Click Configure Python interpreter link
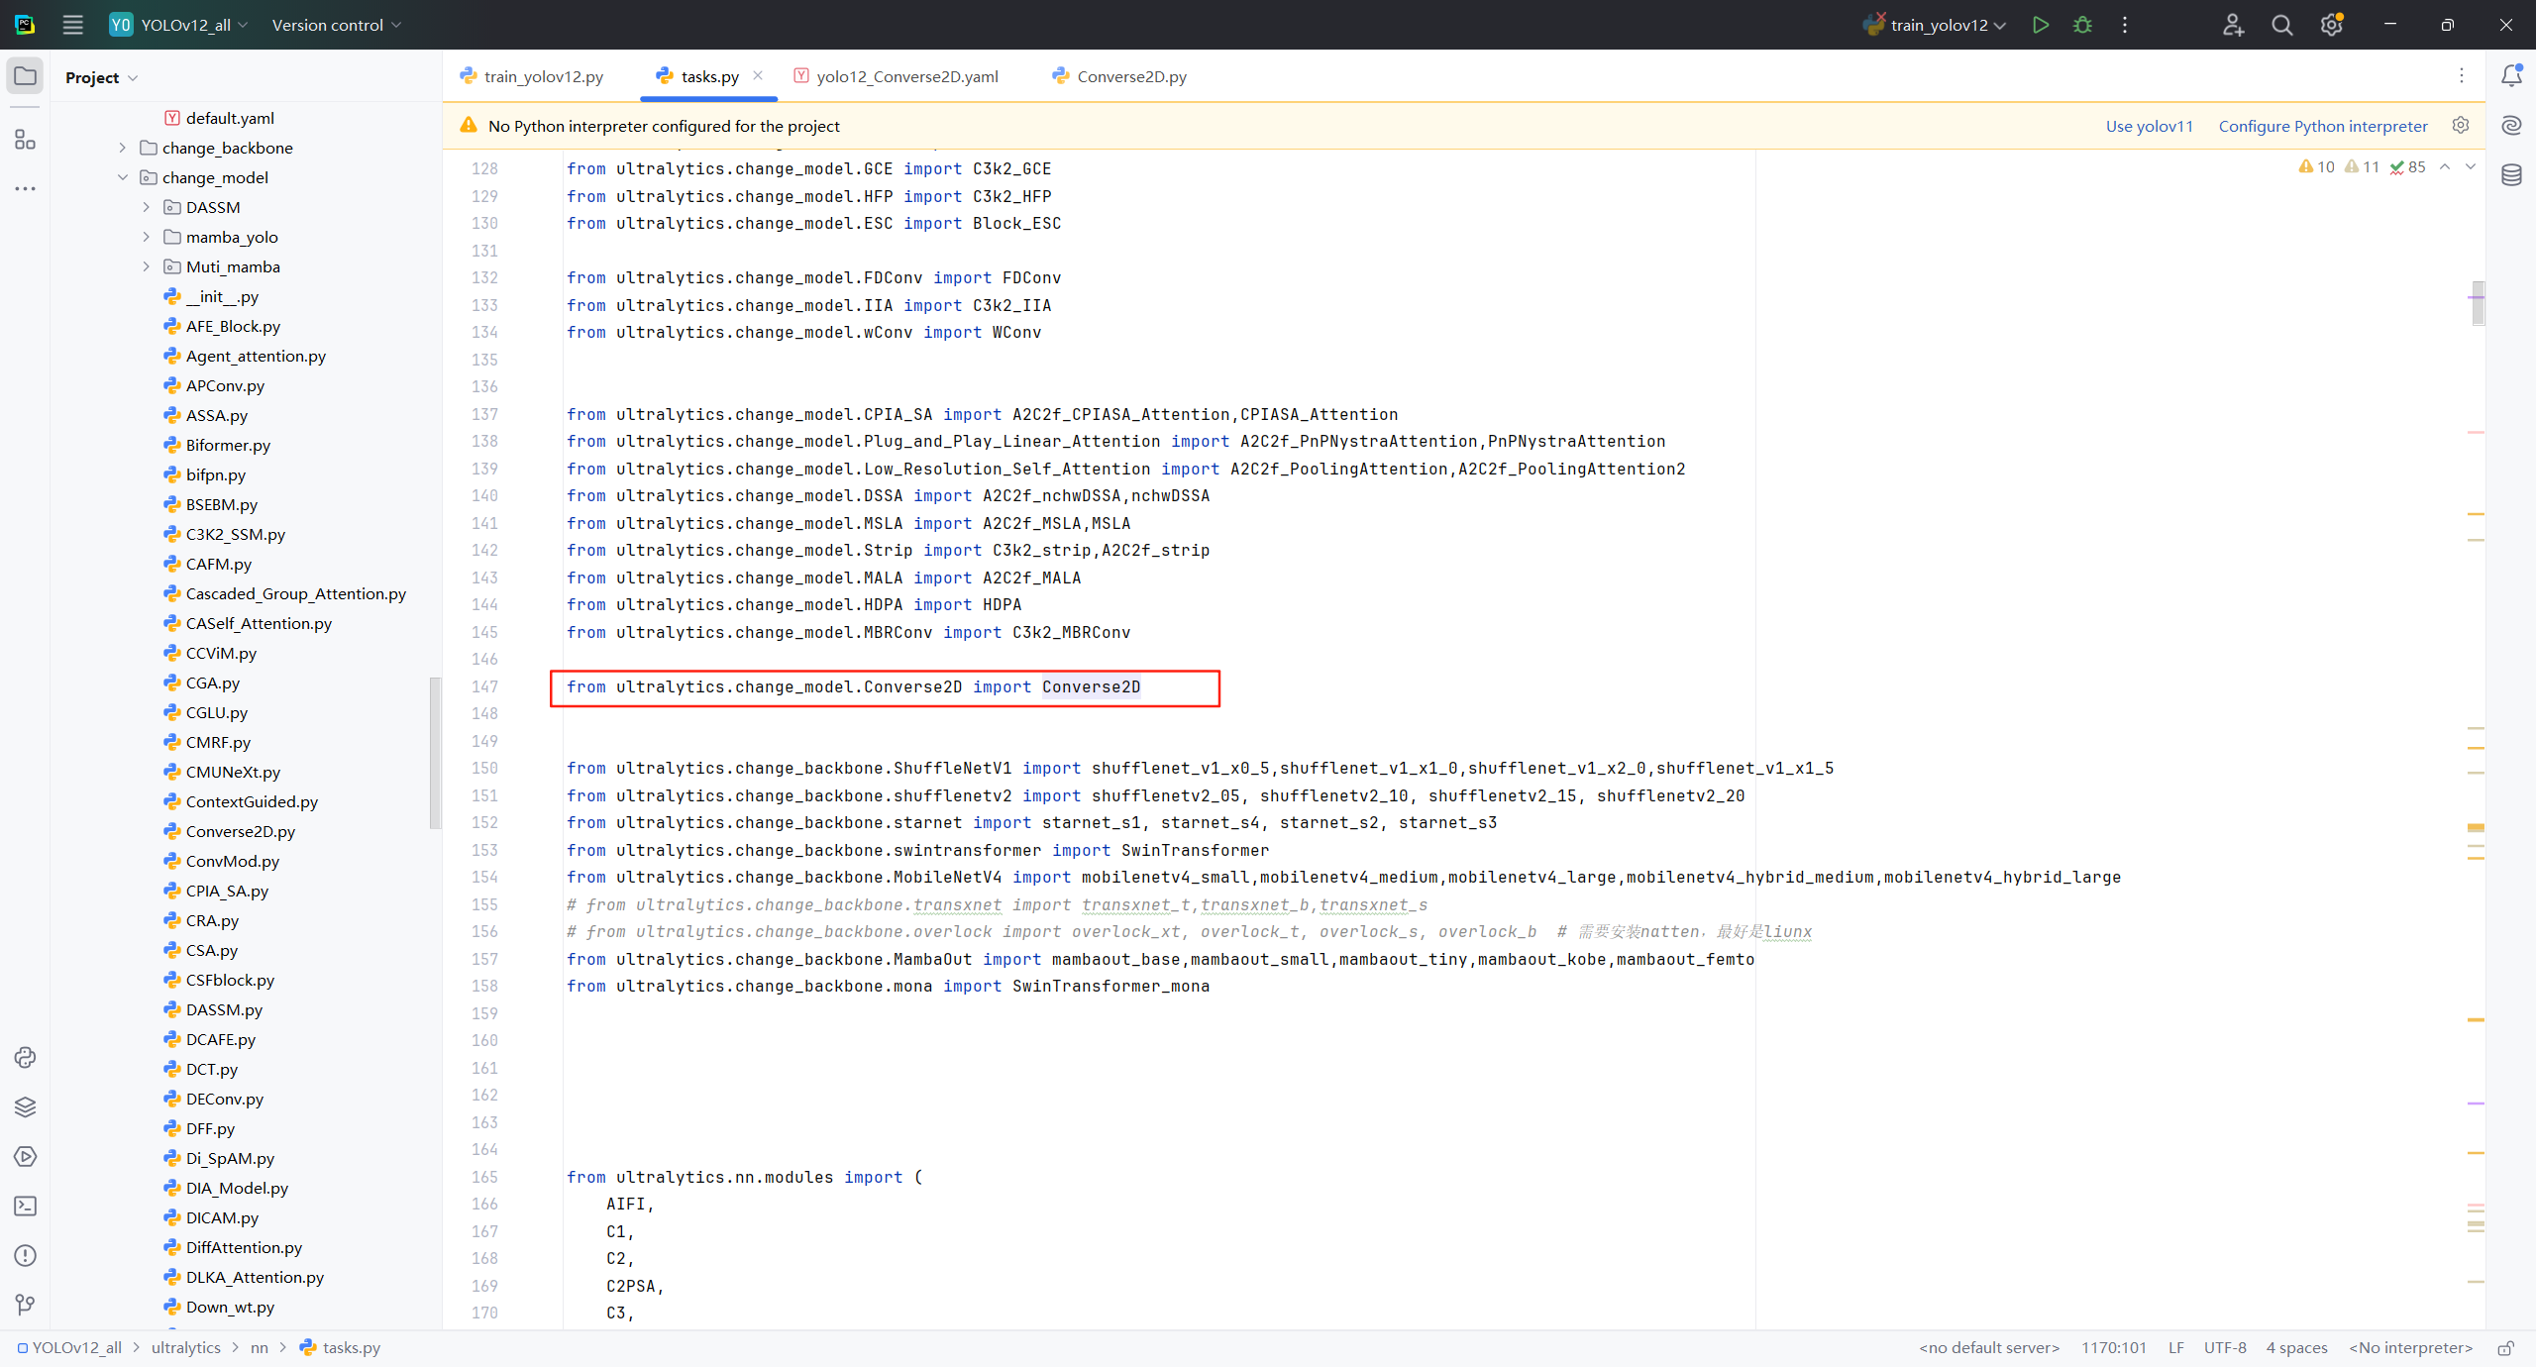The width and height of the screenshot is (2536, 1367). point(2322,126)
